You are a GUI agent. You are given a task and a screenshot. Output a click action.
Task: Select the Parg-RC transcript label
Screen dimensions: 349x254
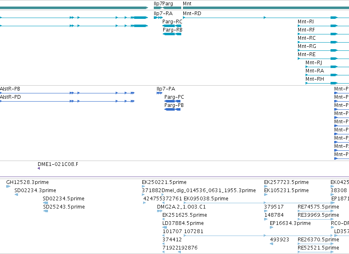click(x=172, y=22)
